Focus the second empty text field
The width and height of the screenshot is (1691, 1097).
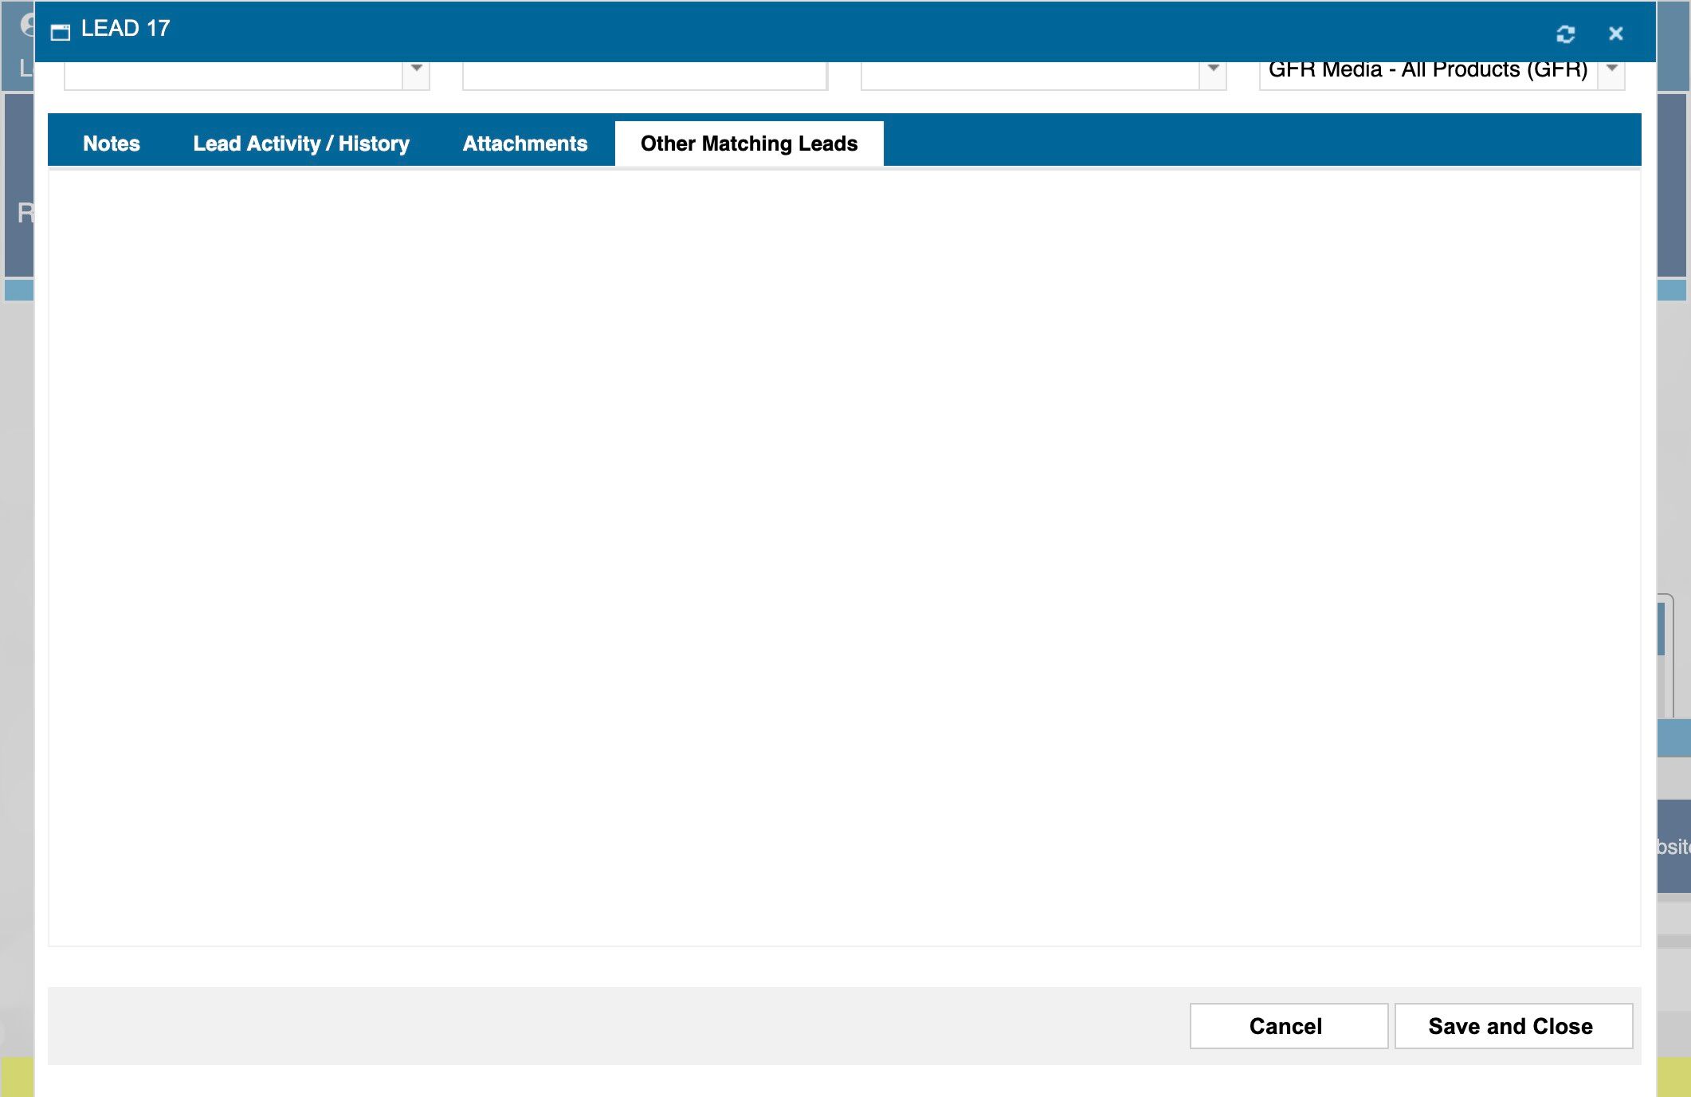[644, 75]
